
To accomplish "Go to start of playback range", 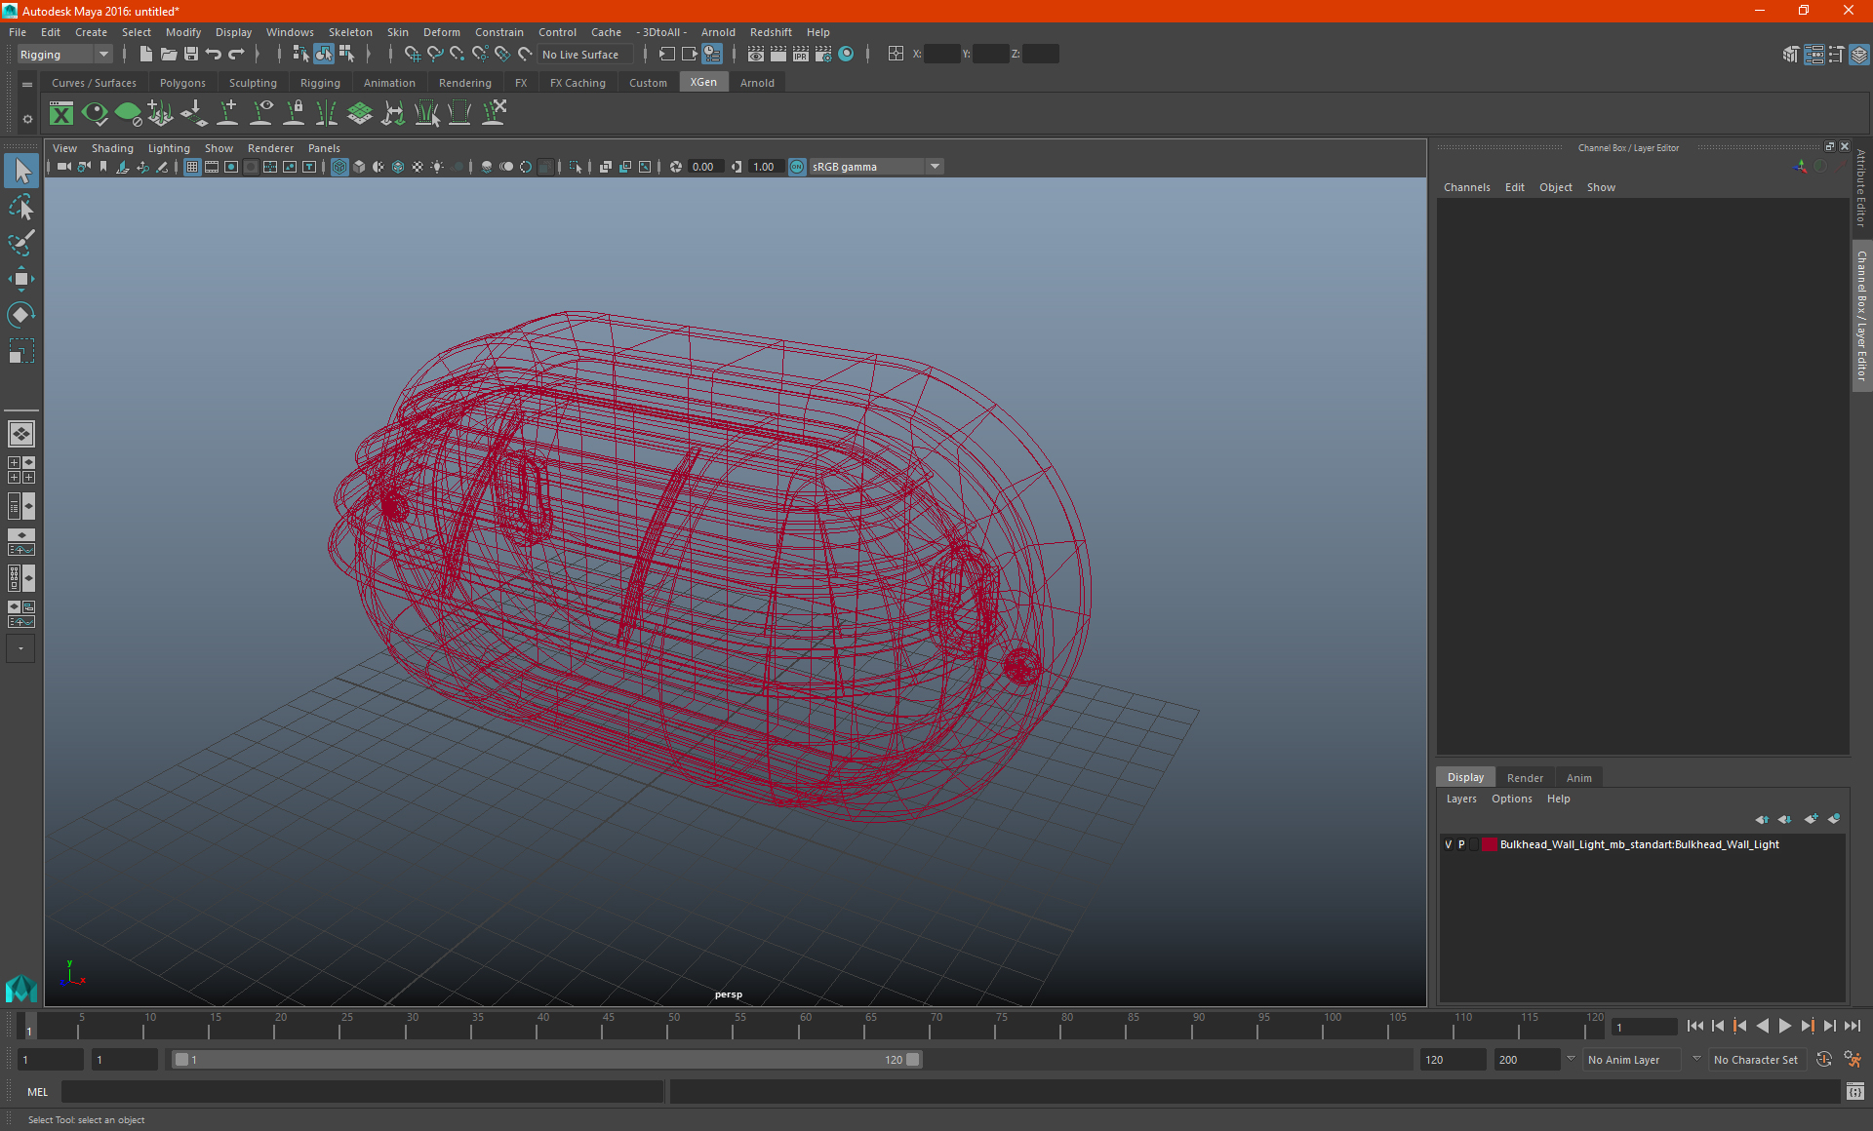I will [x=1694, y=1026].
